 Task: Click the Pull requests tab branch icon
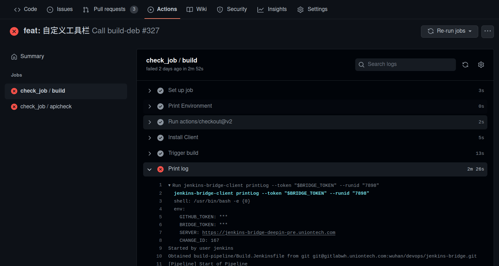pyautogui.click(x=86, y=10)
